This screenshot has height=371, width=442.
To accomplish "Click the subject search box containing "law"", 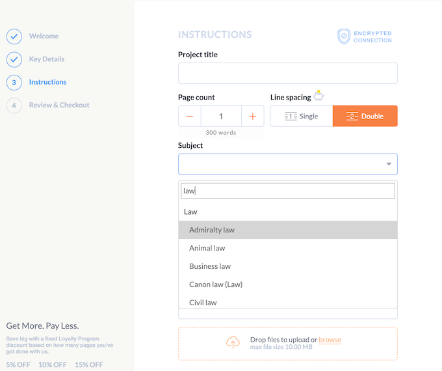I will point(287,191).
